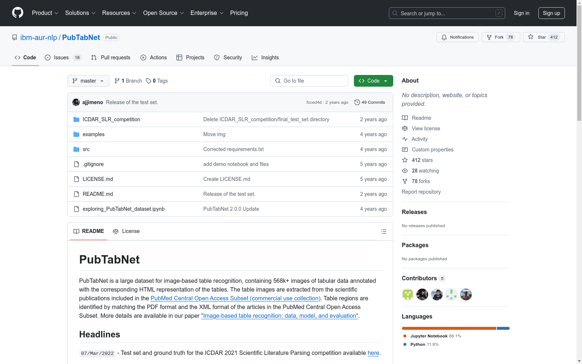Open the README outline list icon

coord(383,232)
